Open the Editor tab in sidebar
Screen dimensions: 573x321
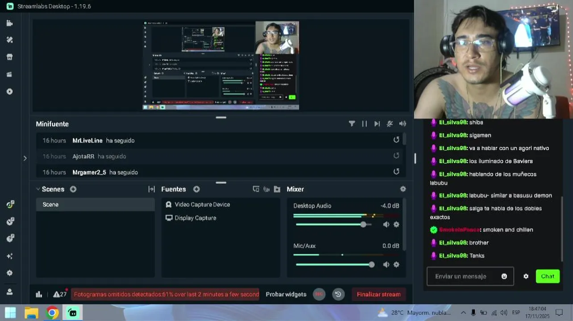click(x=9, y=23)
